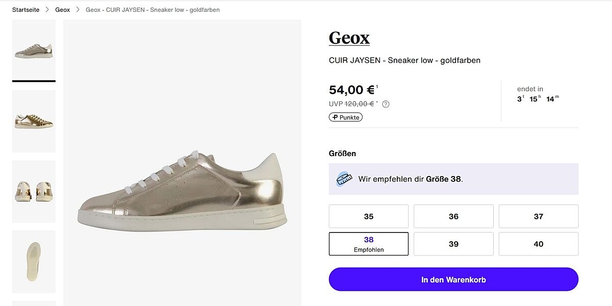Show the shoe sole thumbnail
This screenshot has height=306, width=612.
click(34, 261)
